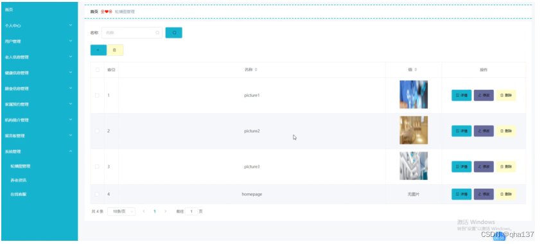Click 删除 delete for picture2
The height and width of the screenshot is (244, 544).
pos(506,131)
